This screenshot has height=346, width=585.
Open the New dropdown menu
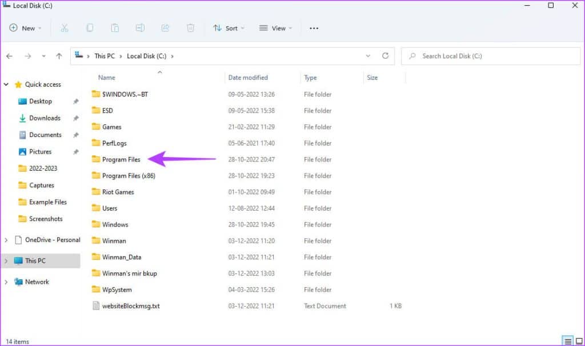26,28
